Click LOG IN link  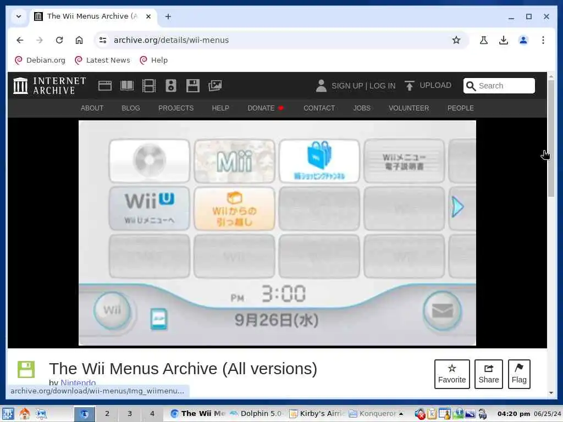383,86
